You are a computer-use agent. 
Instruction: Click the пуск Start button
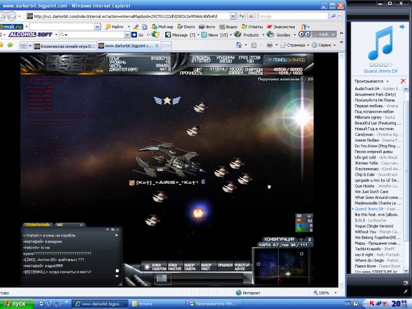[x=16, y=304]
